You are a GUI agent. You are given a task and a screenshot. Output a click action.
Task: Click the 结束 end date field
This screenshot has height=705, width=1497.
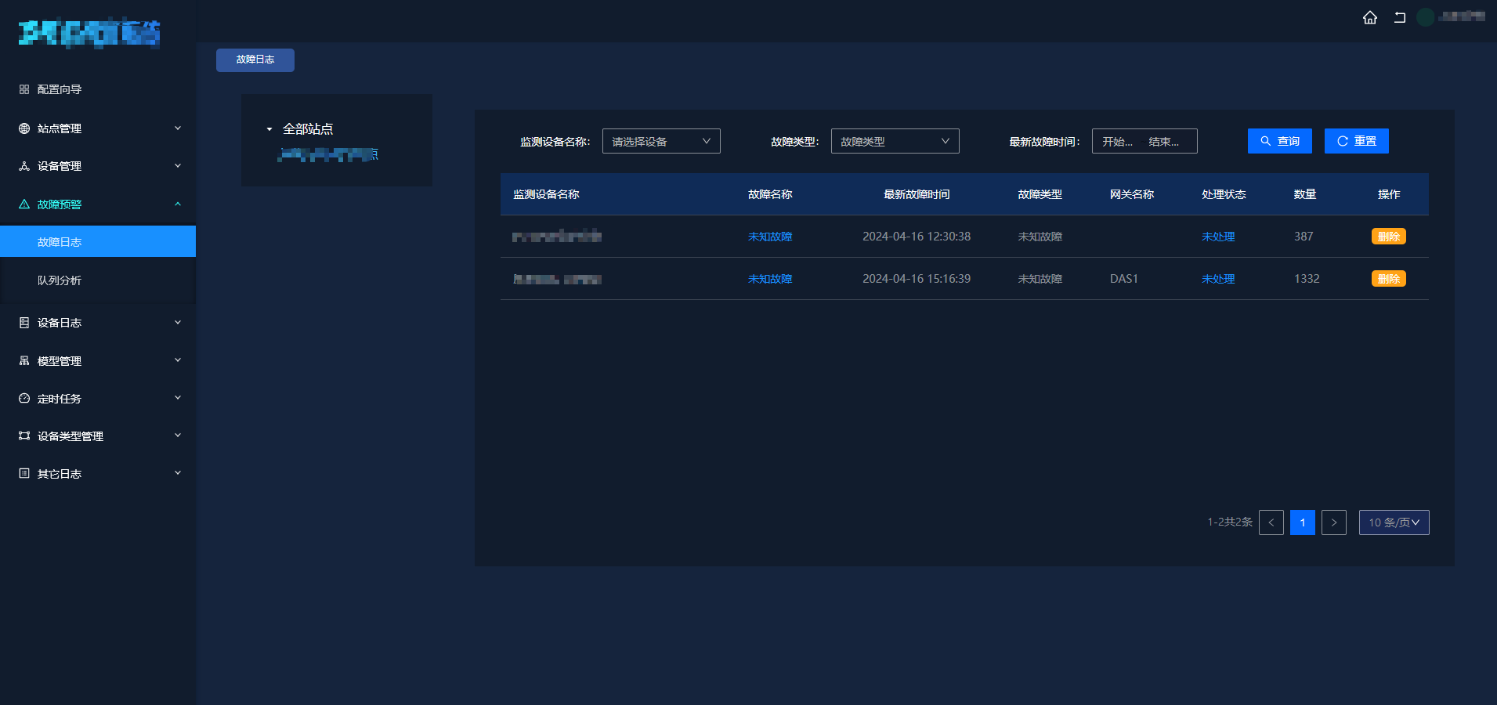pos(1164,142)
